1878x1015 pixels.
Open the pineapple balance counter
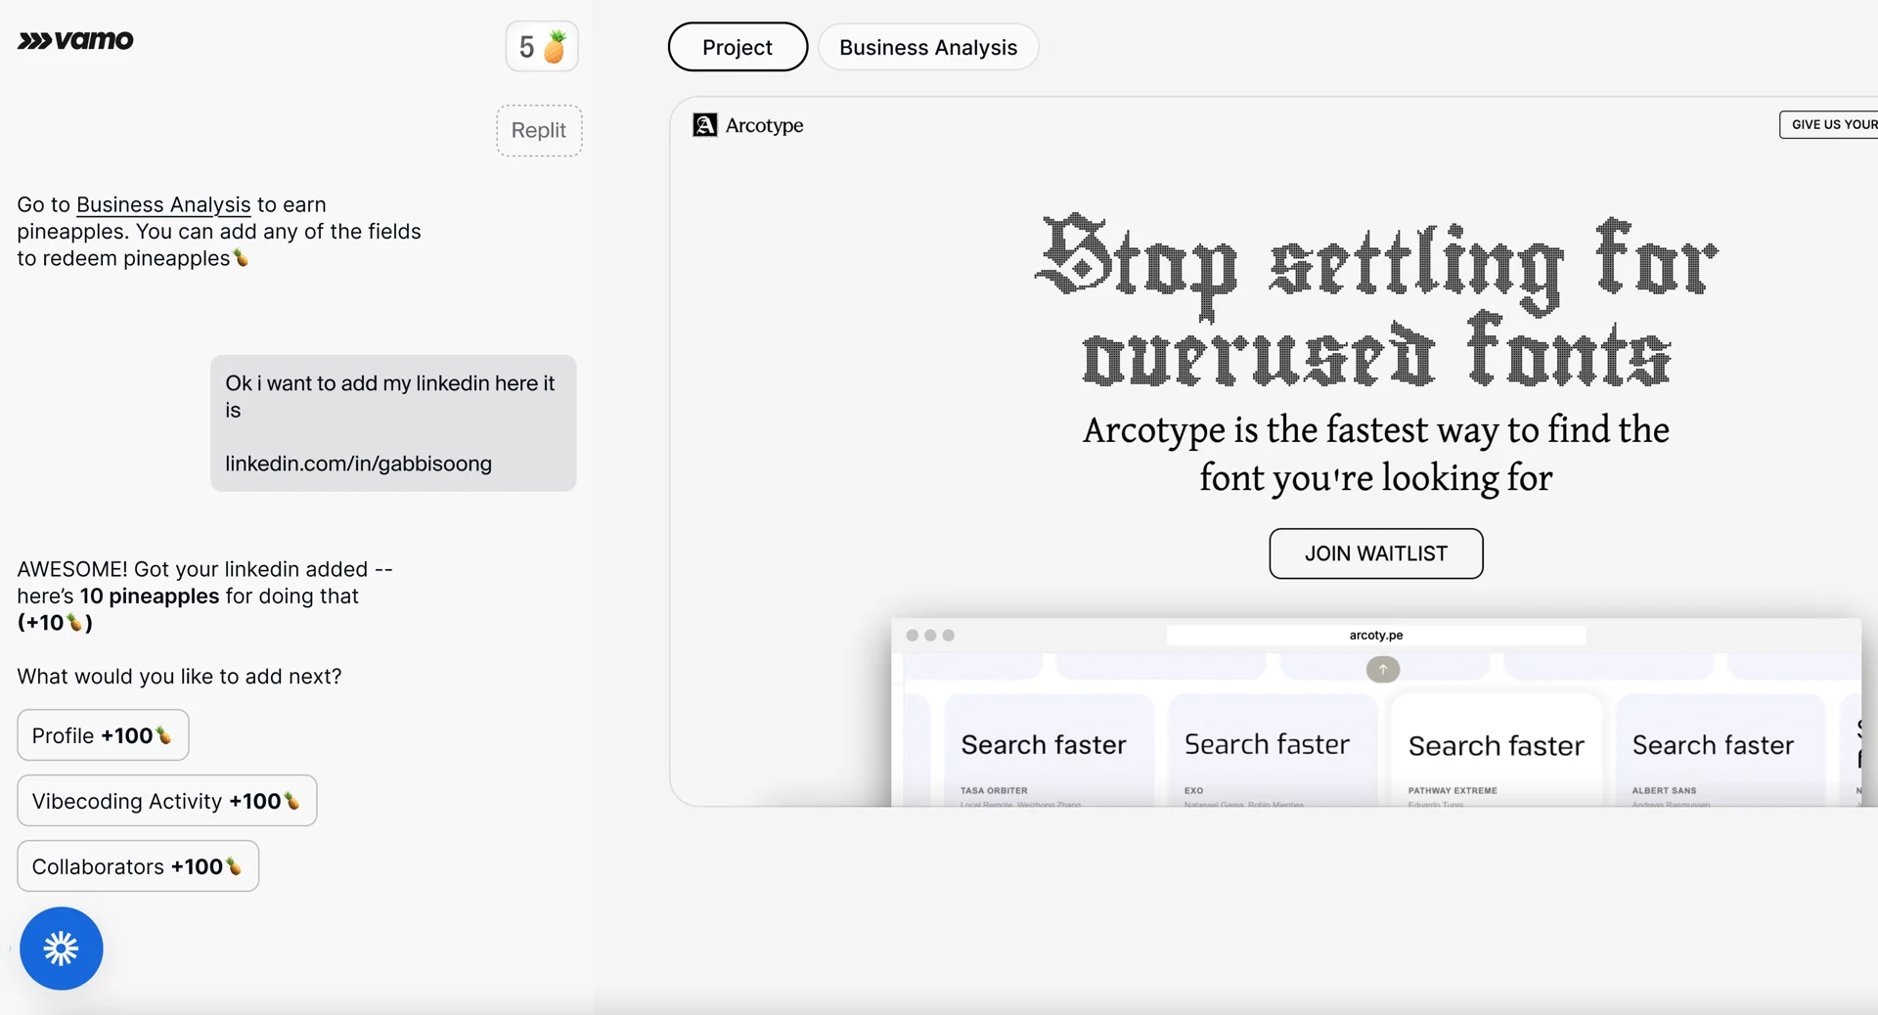coord(542,47)
